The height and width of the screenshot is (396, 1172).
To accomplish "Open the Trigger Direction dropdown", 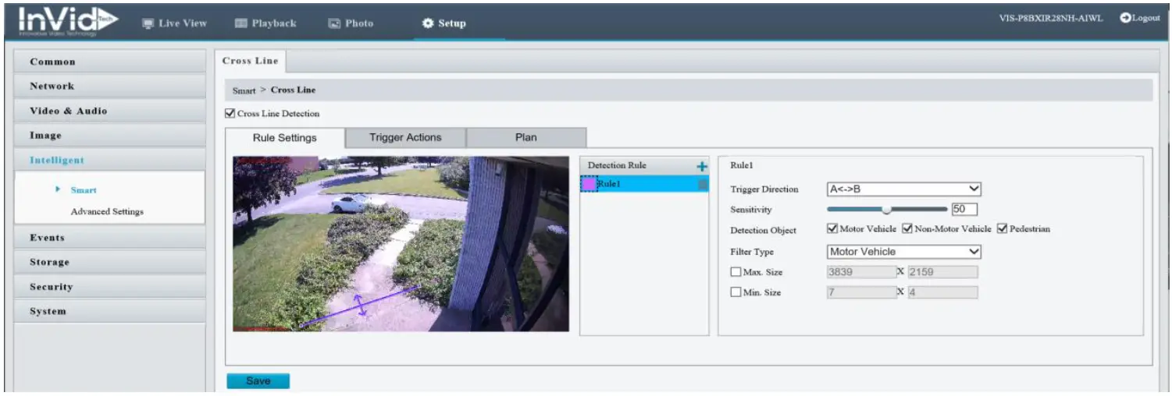I will 903,189.
